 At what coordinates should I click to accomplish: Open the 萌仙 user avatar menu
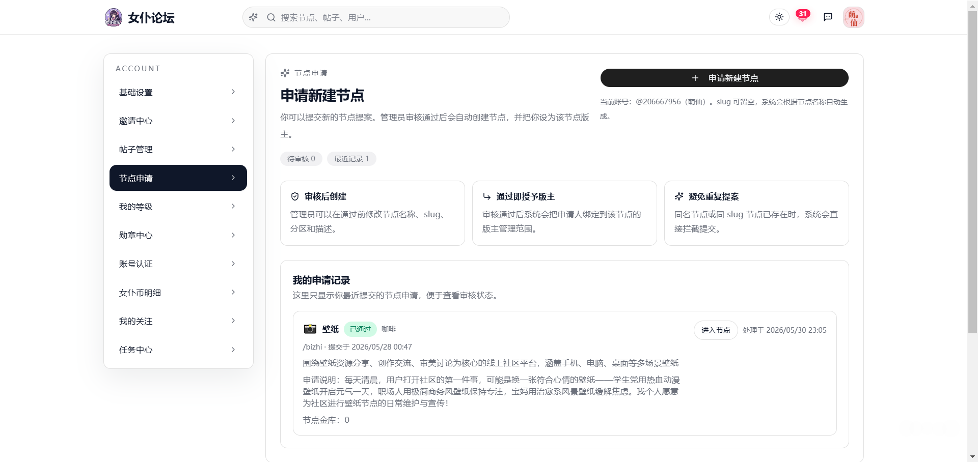(853, 17)
